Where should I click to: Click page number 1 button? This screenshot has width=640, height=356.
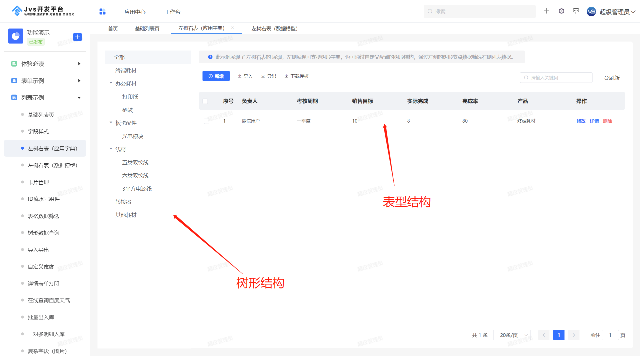559,335
